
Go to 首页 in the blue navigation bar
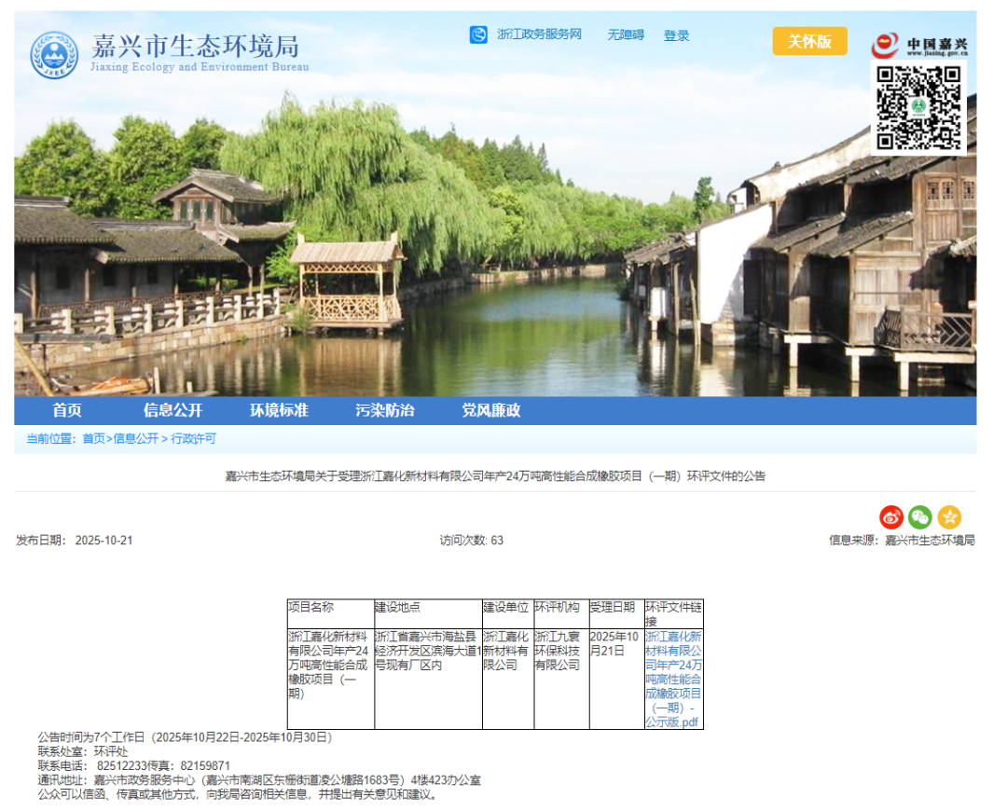(67, 410)
